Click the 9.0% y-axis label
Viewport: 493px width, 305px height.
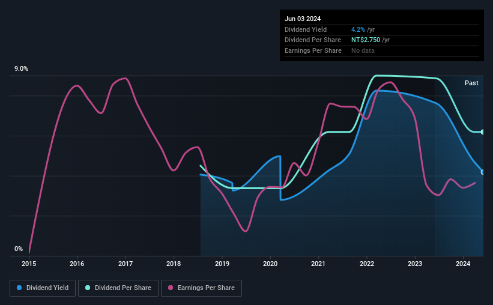pyautogui.click(x=21, y=69)
